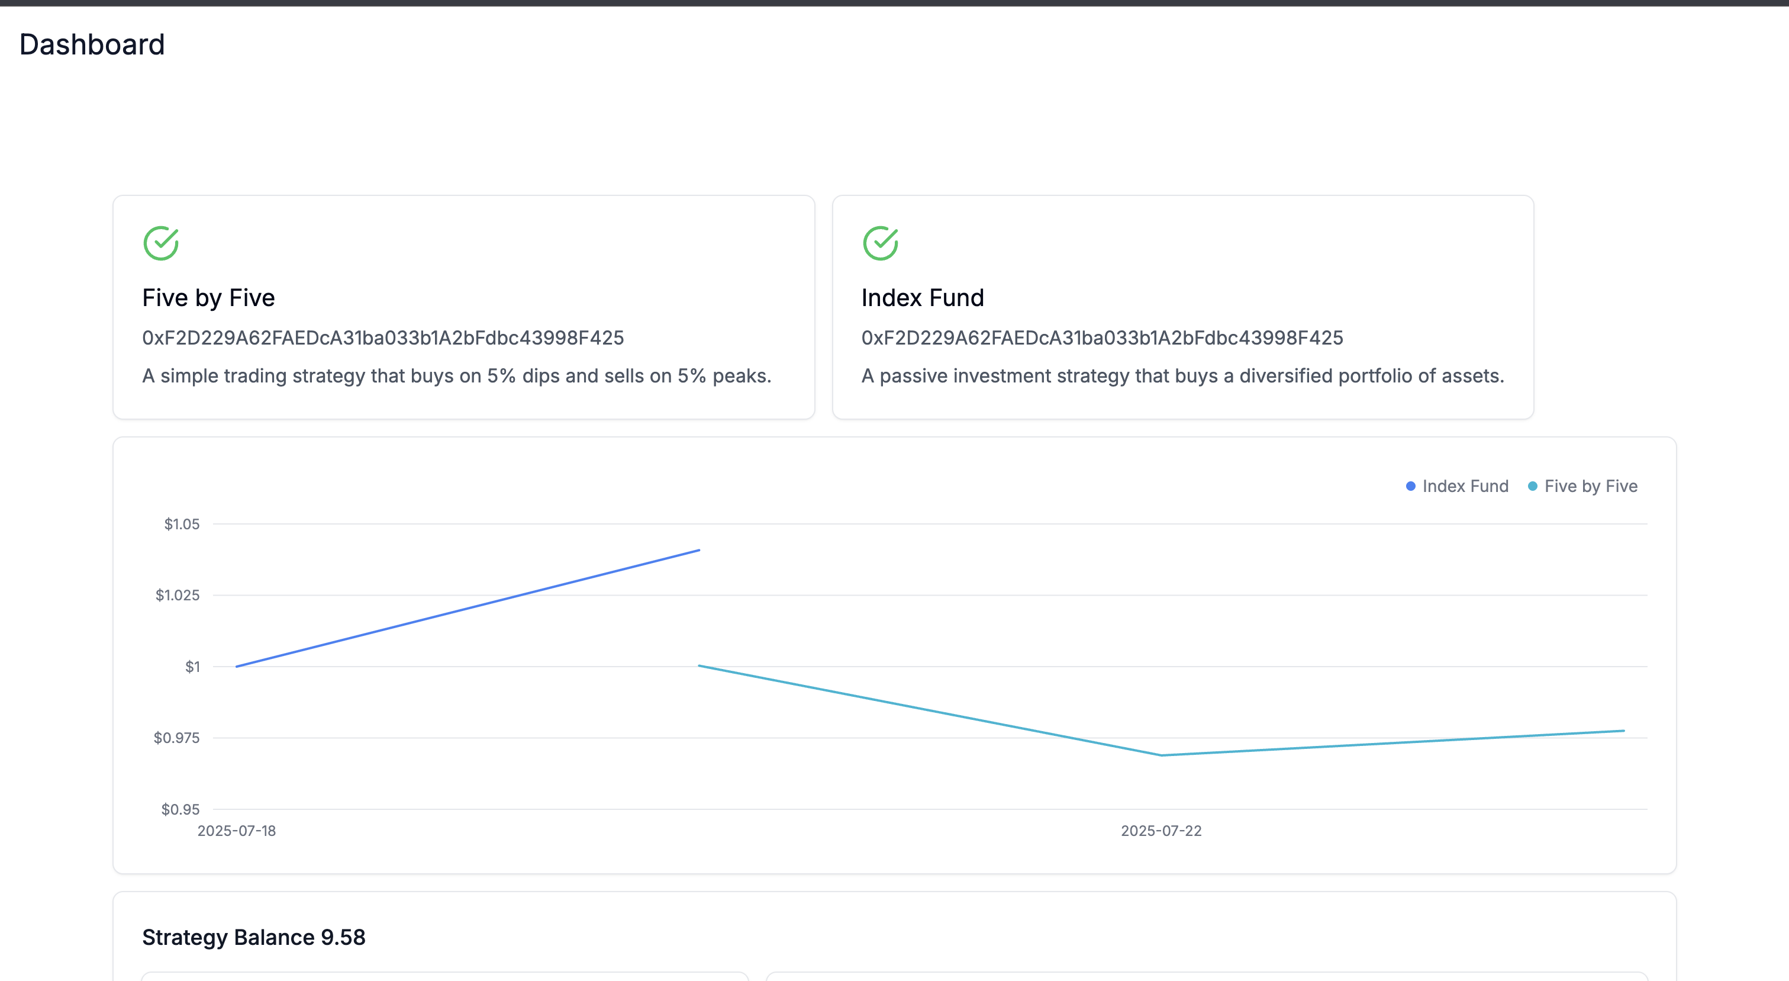Click the teal Five by Five chart line
This screenshot has width=1789, height=981.
point(931,710)
